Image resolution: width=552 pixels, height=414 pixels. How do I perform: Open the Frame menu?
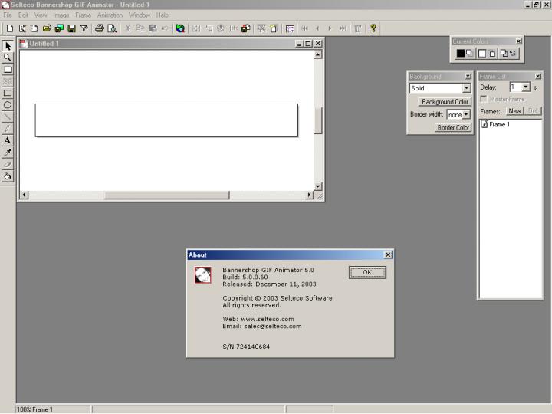click(83, 15)
